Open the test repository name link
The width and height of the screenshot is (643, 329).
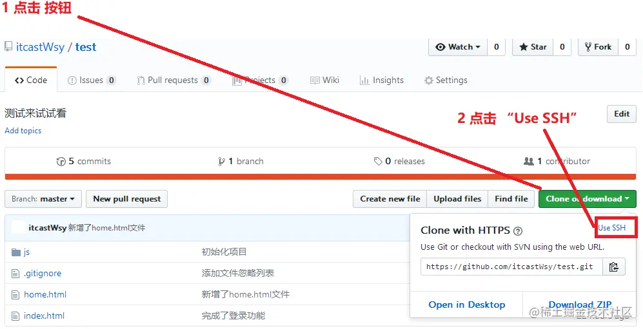(x=86, y=47)
